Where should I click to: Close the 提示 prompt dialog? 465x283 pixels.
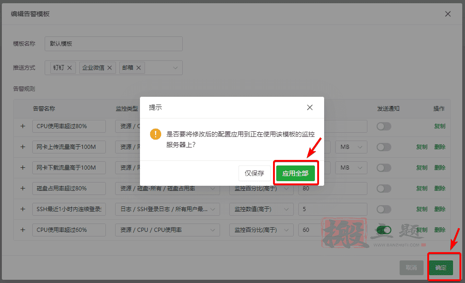309,107
